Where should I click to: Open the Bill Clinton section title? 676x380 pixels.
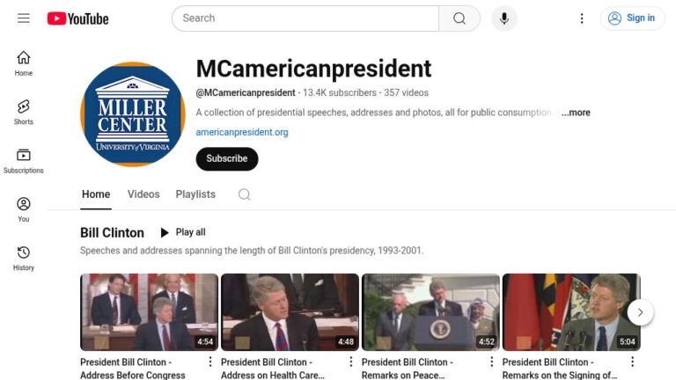(x=112, y=232)
